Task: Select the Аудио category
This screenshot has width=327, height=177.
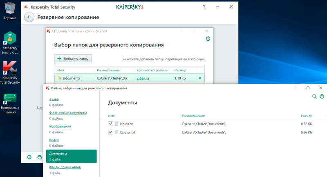Action: 54,99
